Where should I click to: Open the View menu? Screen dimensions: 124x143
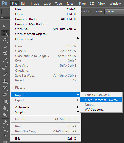click(x=102, y=4)
